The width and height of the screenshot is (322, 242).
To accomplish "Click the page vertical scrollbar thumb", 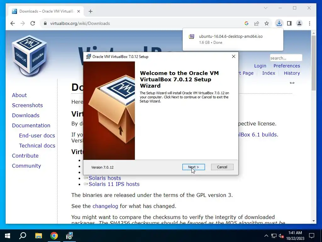I will (314, 63).
